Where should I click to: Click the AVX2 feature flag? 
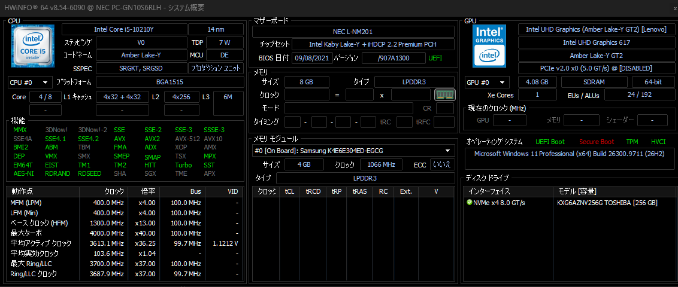(x=152, y=139)
